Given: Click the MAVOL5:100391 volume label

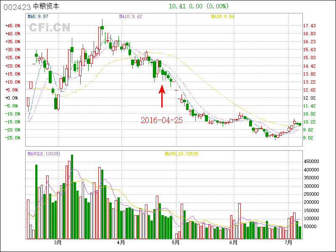Looking at the screenshot, I should point(44,154).
